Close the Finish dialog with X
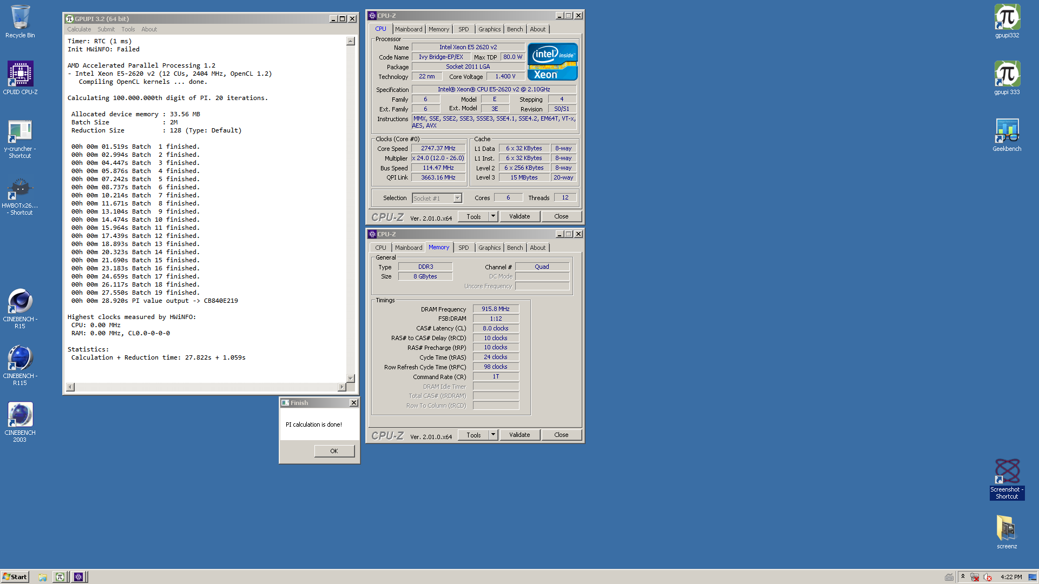 [353, 403]
